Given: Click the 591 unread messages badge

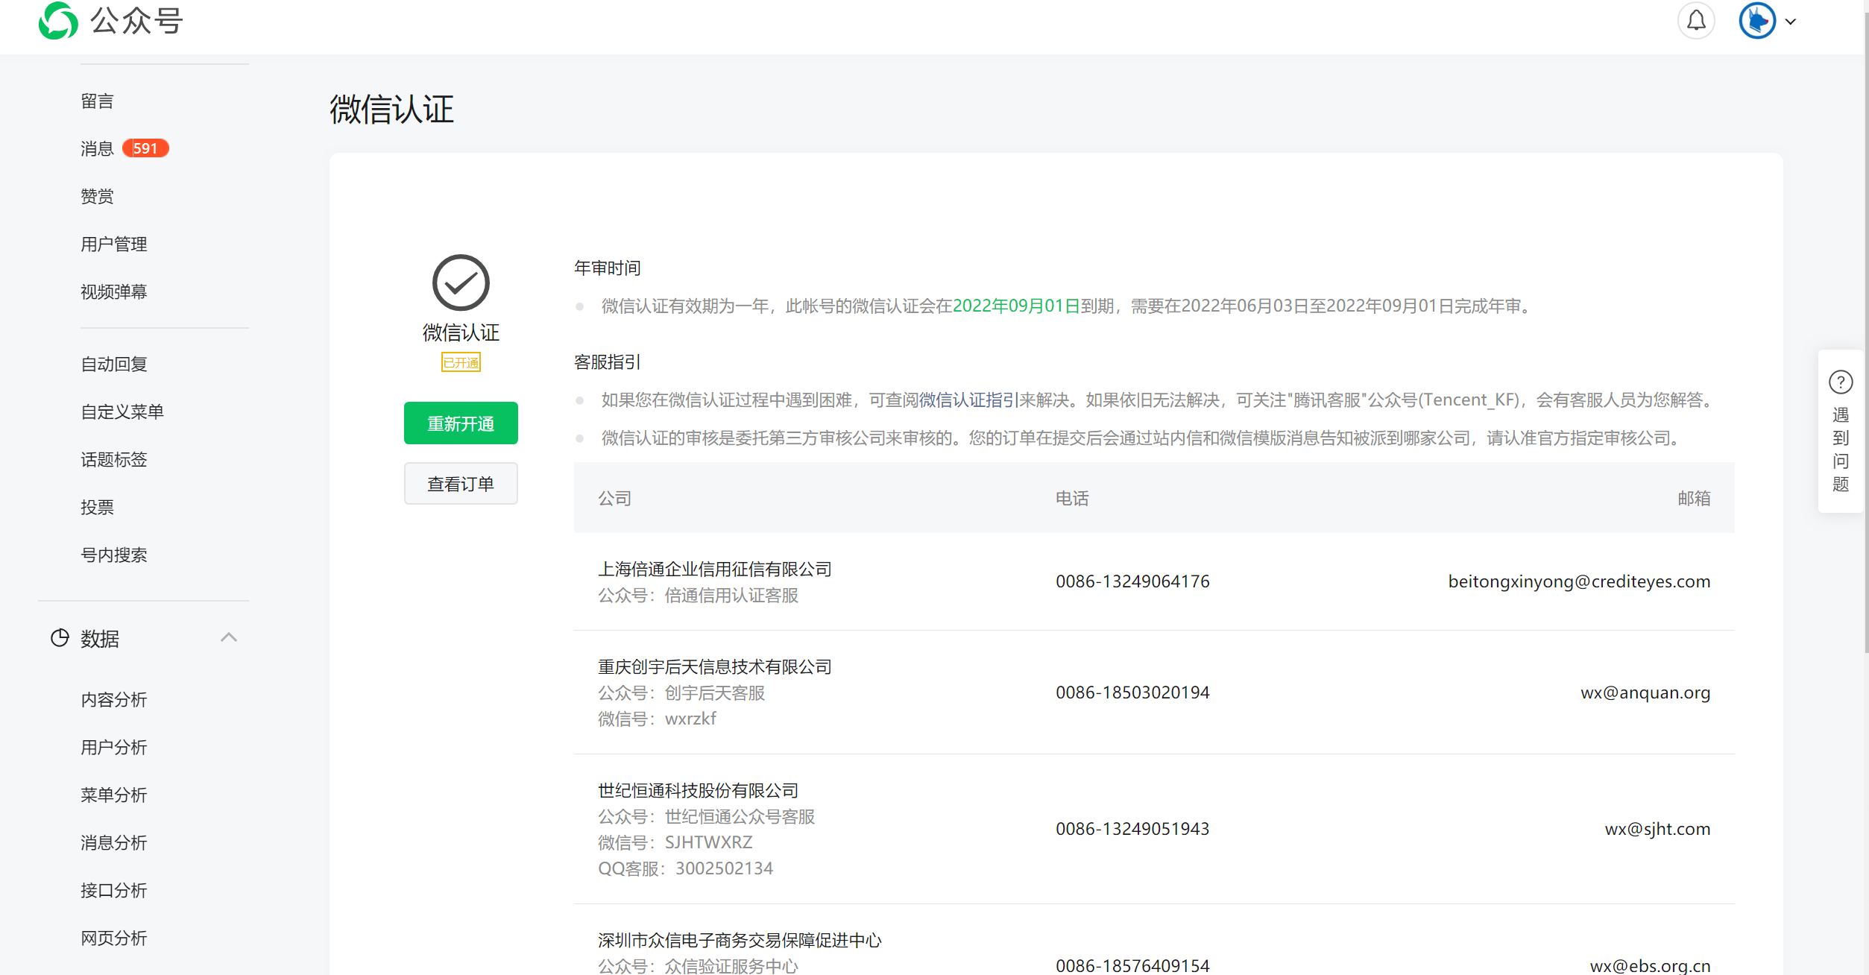Looking at the screenshot, I should tap(146, 148).
